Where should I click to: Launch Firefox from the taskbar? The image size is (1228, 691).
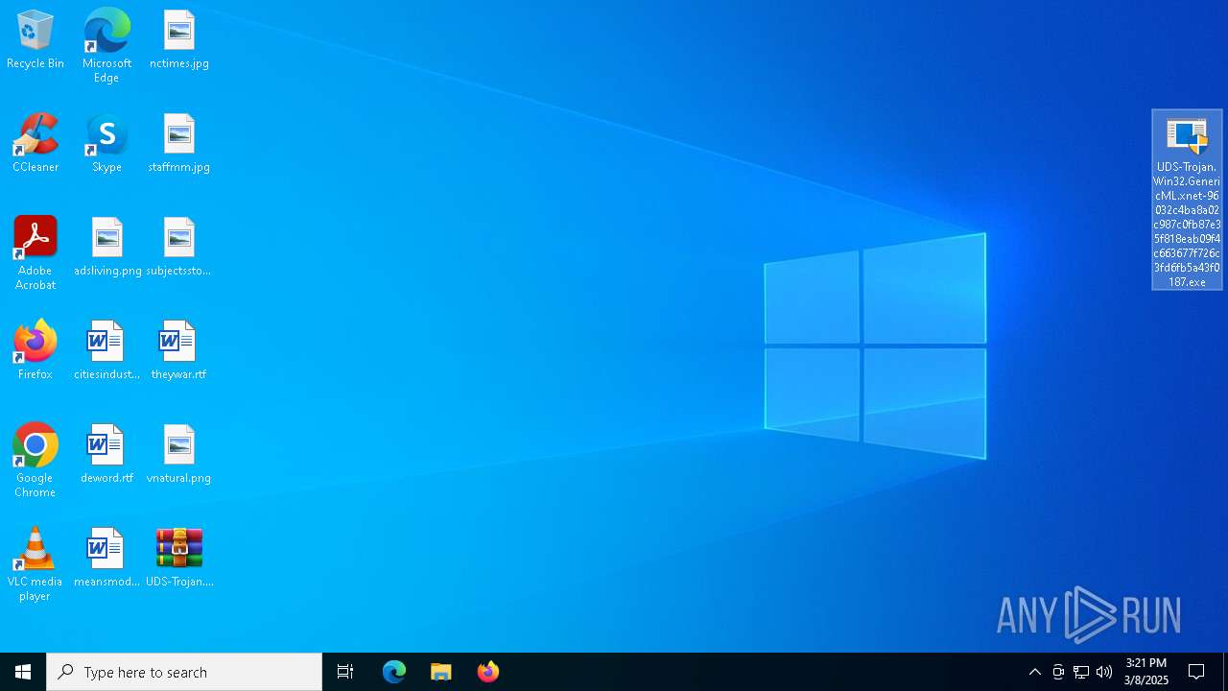pos(488,672)
